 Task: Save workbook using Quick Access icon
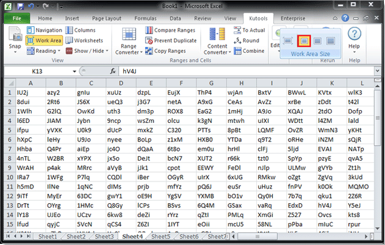click(20, 6)
